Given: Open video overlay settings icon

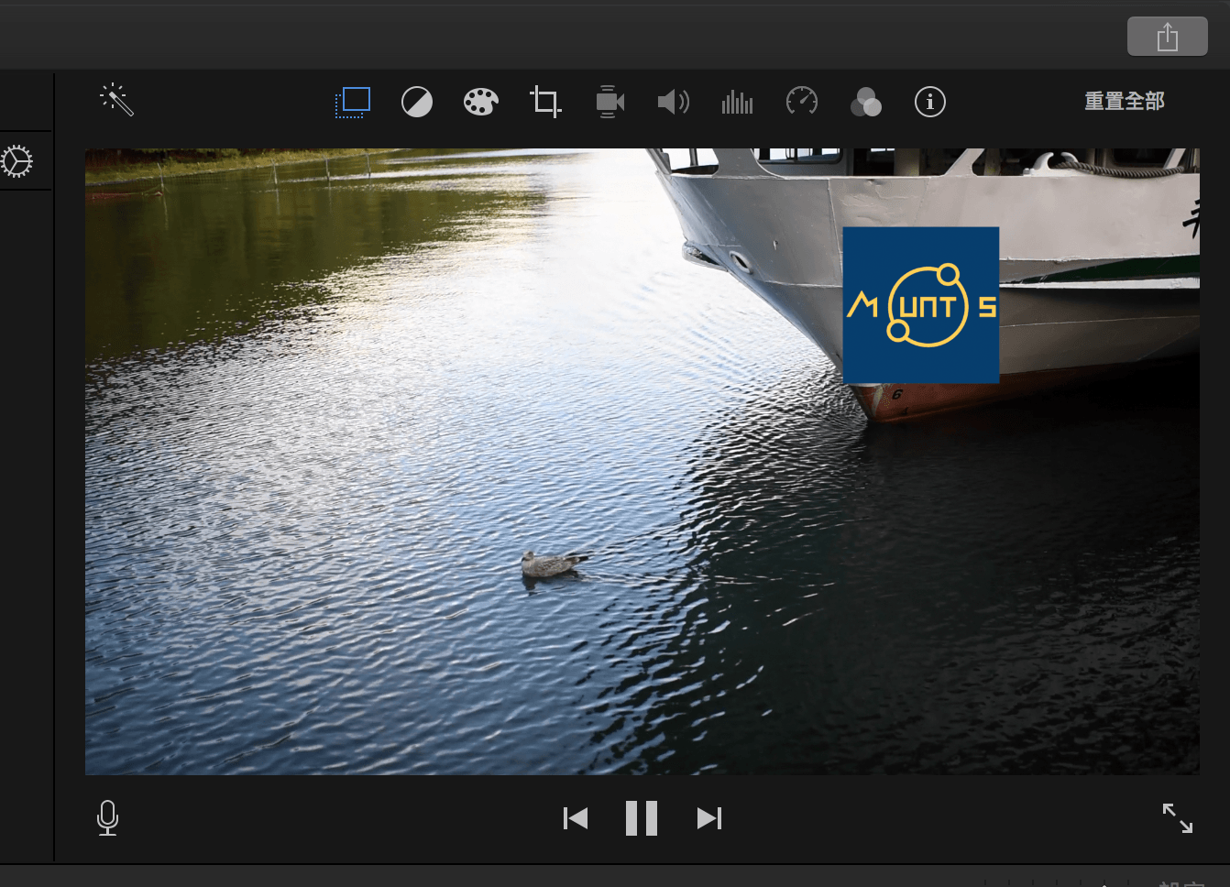Looking at the screenshot, I should pyautogui.click(x=353, y=102).
